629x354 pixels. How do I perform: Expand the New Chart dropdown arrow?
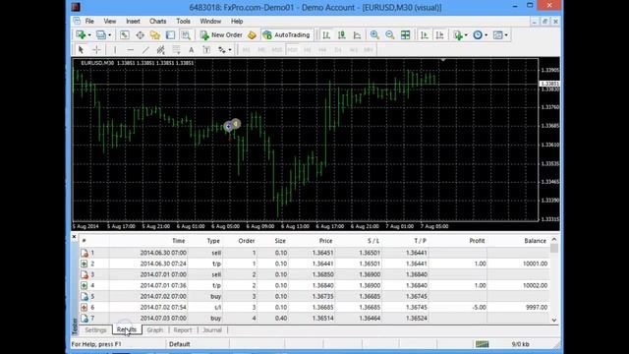pyautogui.click(x=89, y=35)
